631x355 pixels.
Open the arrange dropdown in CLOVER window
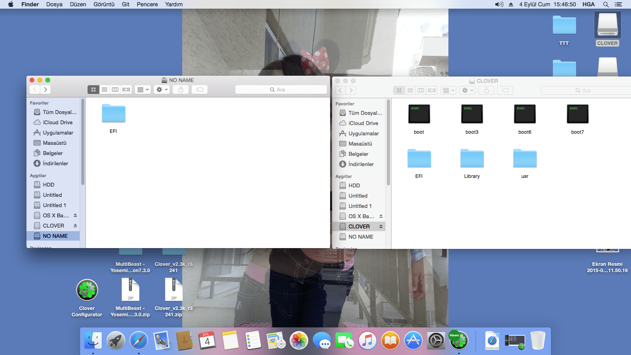point(448,90)
